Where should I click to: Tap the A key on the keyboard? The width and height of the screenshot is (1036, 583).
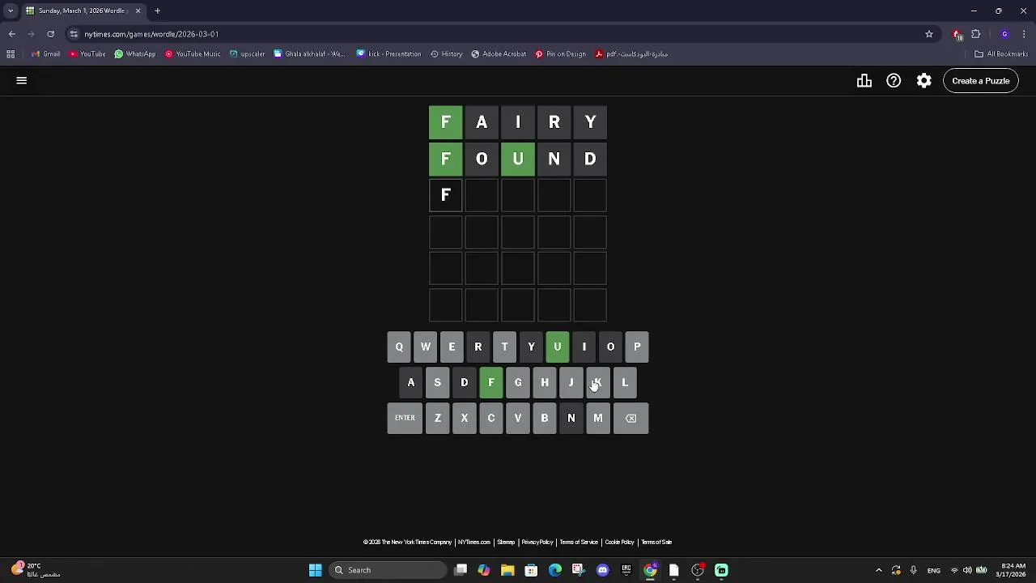411,383
